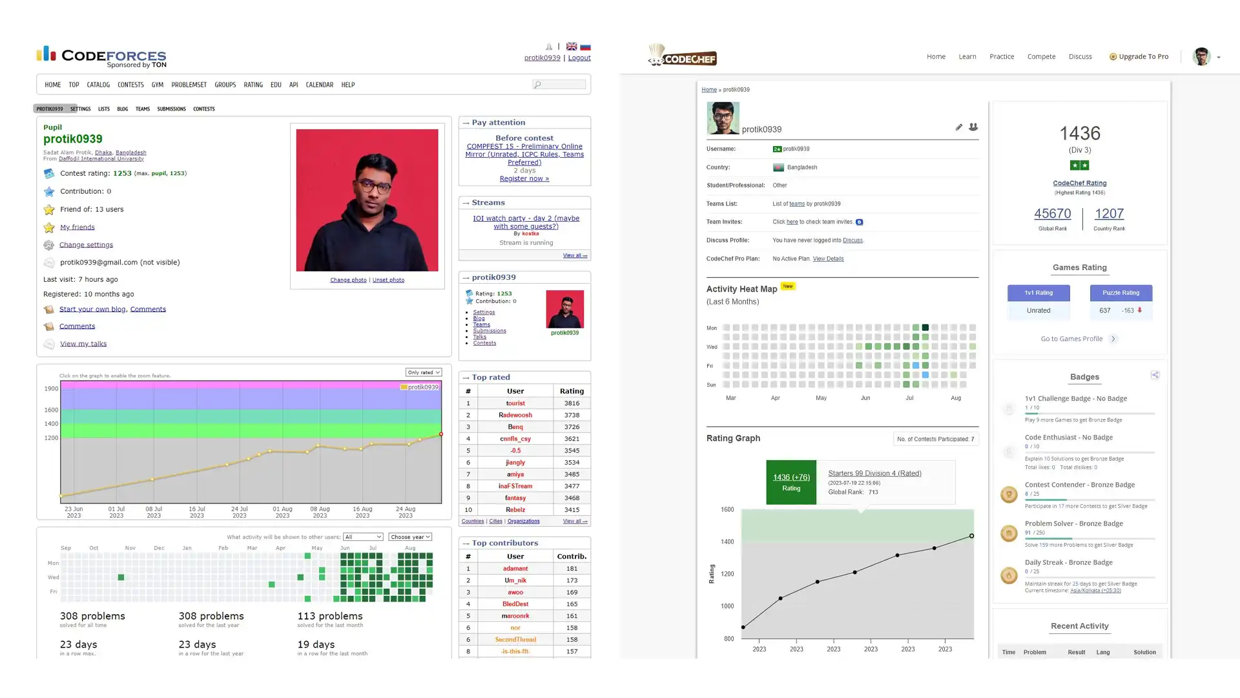The width and height of the screenshot is (1240, 698).
Task: Click the Problem Solver badge progress bar
Action: [1090, 538]
